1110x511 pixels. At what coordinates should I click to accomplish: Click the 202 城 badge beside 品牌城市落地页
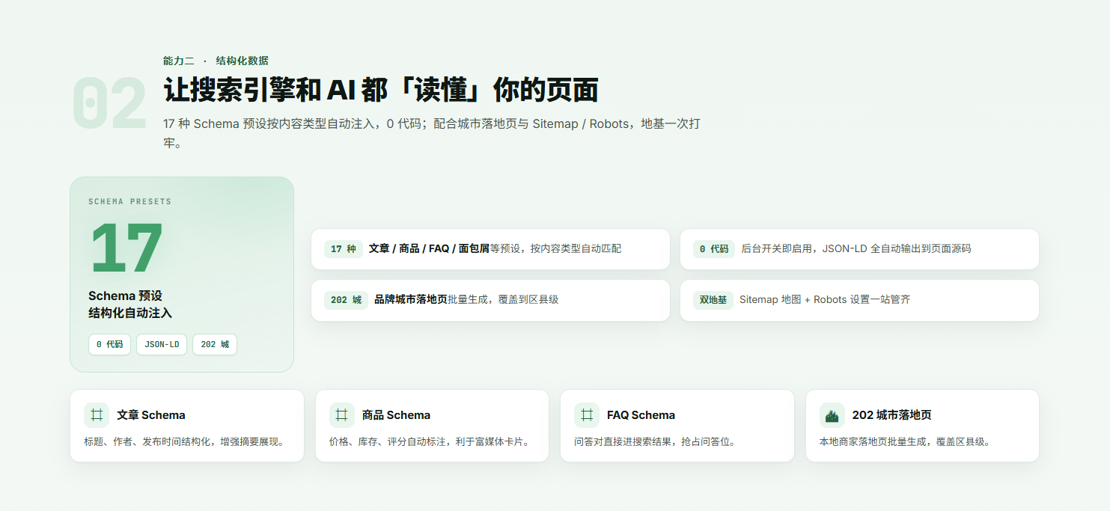[x=346, y=300]
